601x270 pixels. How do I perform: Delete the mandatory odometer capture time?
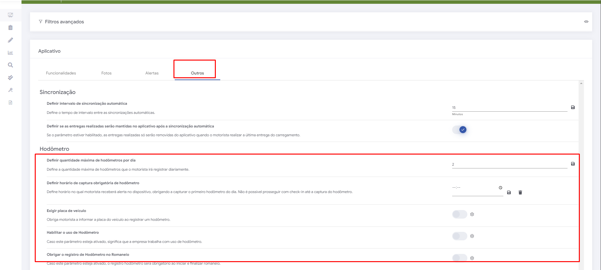pos(520,192)
